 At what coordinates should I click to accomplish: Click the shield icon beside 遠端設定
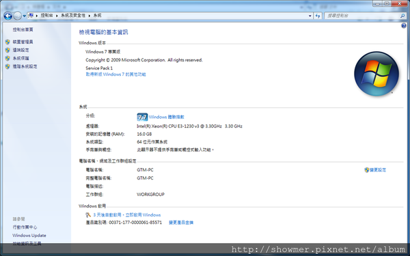point(8,50)
